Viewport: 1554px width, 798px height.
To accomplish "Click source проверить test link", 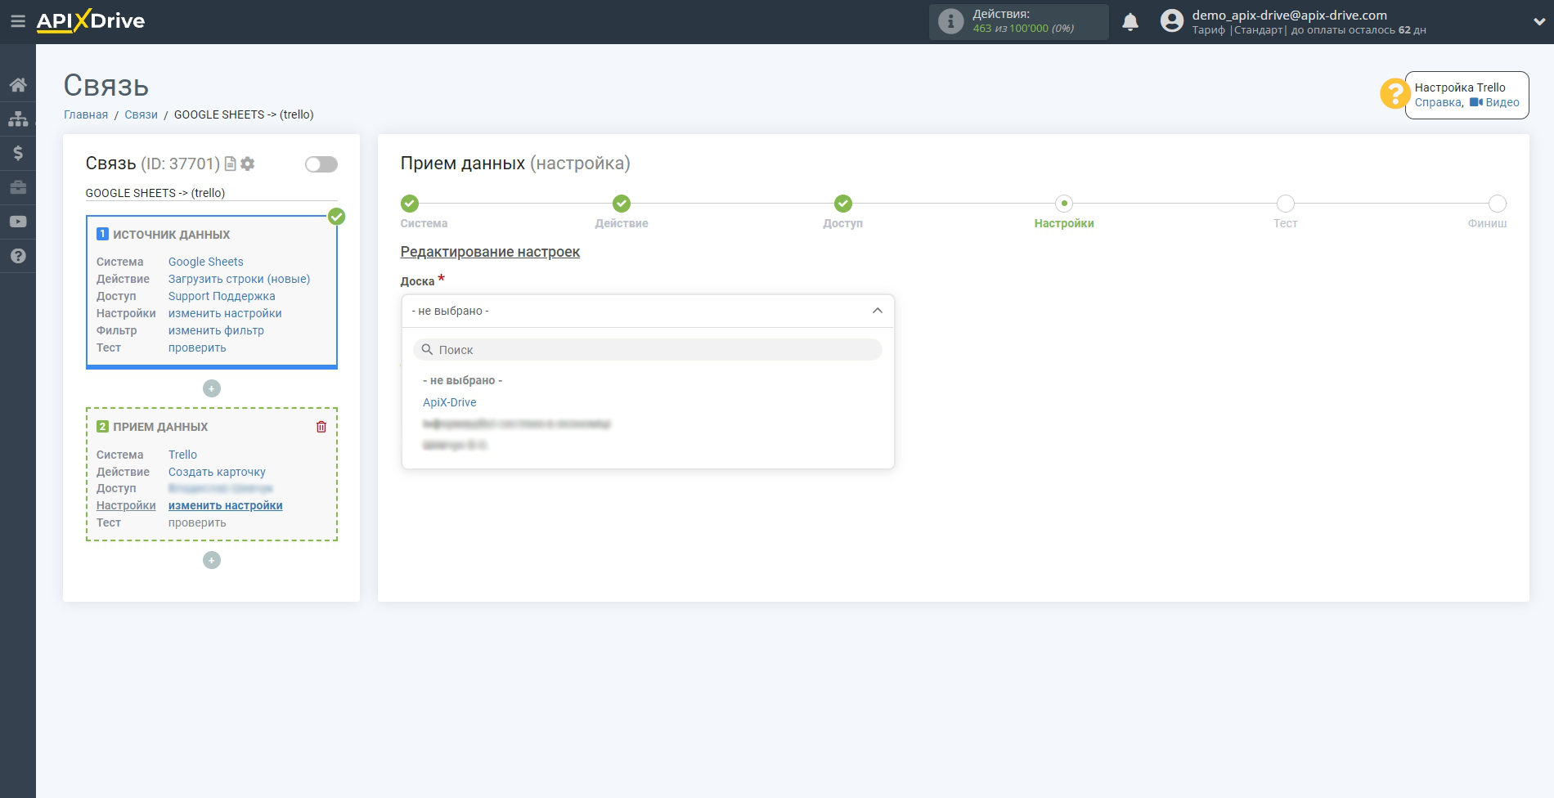I will point(197,347).
